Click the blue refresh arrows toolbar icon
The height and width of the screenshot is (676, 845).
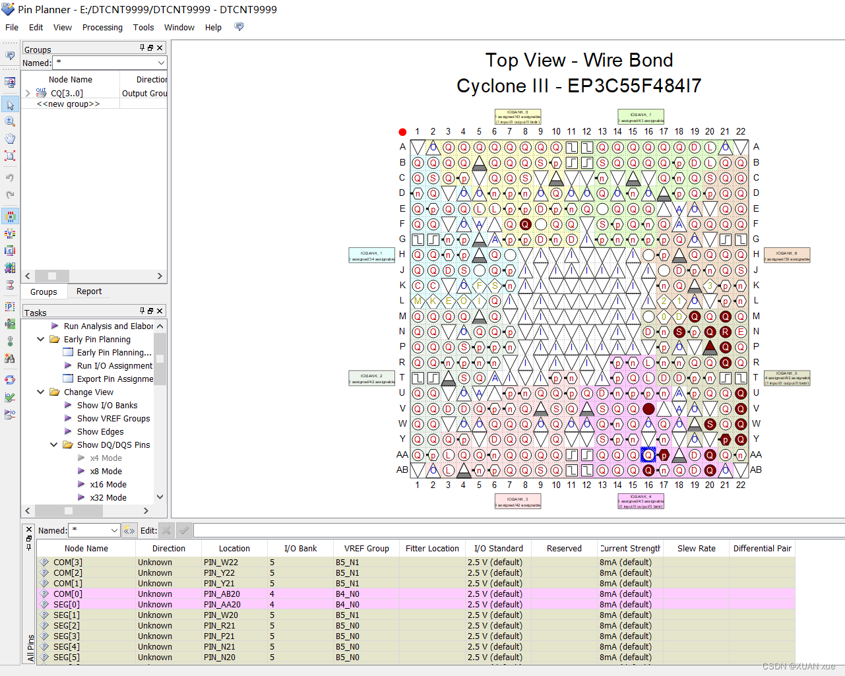click(10, 380)
